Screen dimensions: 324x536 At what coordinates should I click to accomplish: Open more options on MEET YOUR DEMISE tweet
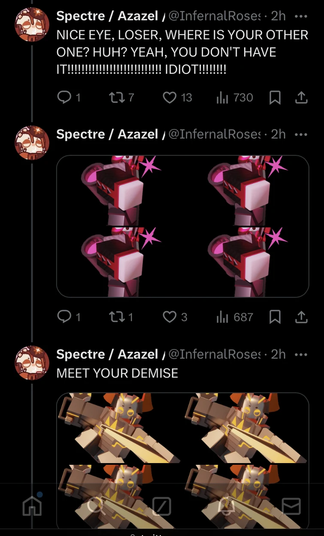301,355
